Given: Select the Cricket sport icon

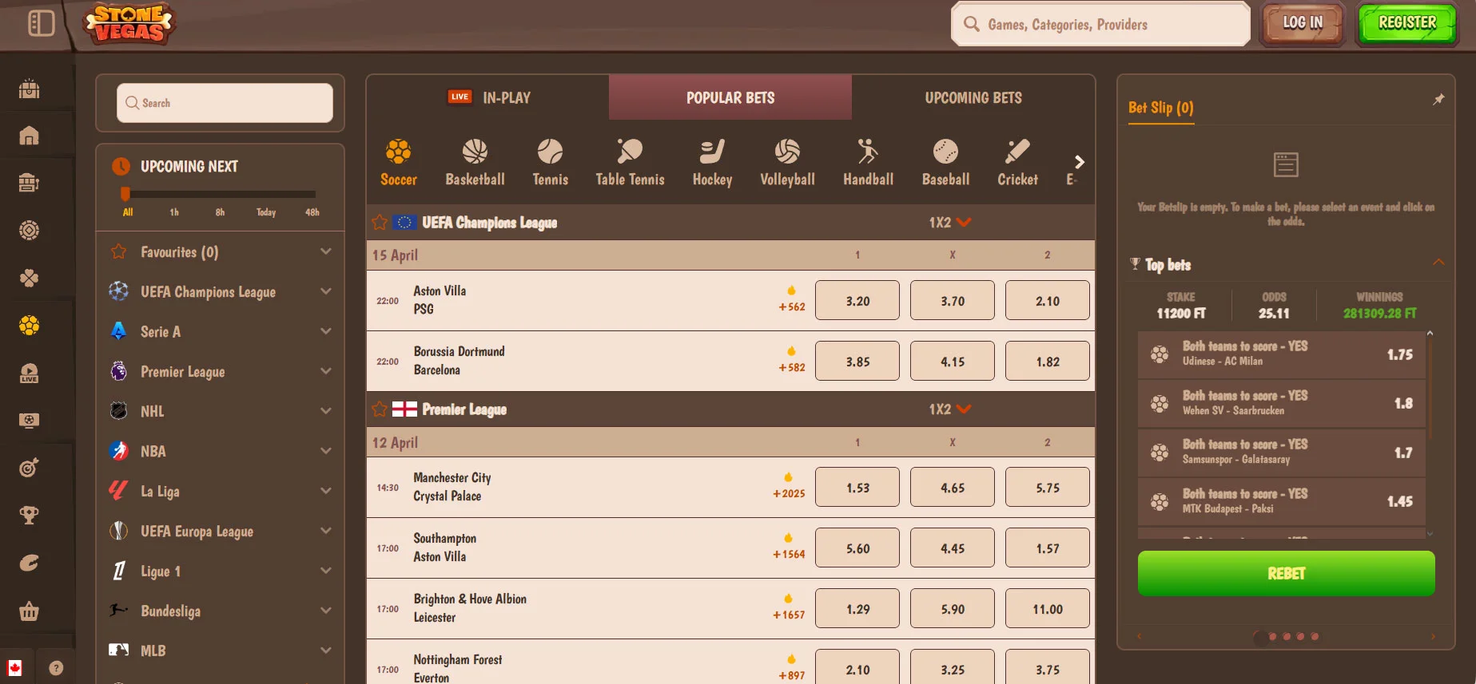Looking at the screenshot, I should [x=1017, y=163].
